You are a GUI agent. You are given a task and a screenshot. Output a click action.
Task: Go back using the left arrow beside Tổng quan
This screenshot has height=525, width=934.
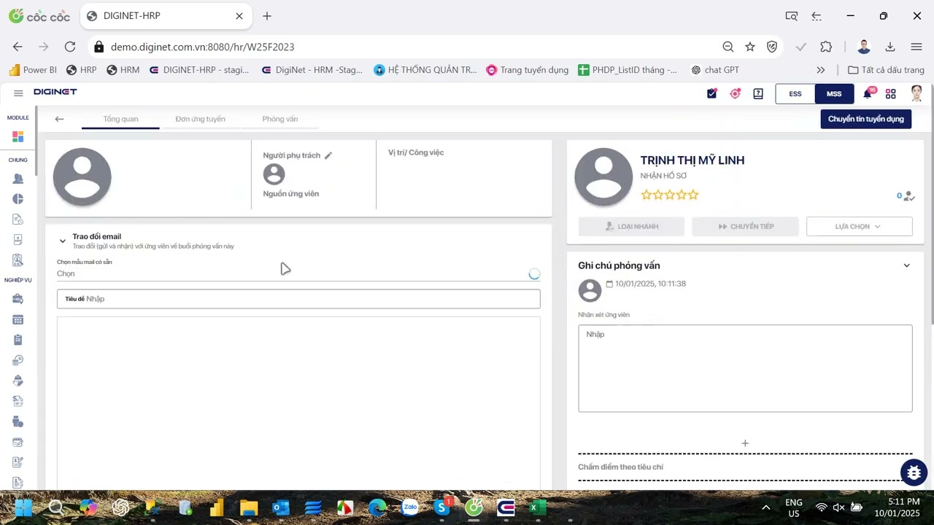click(x=59, y=119)
